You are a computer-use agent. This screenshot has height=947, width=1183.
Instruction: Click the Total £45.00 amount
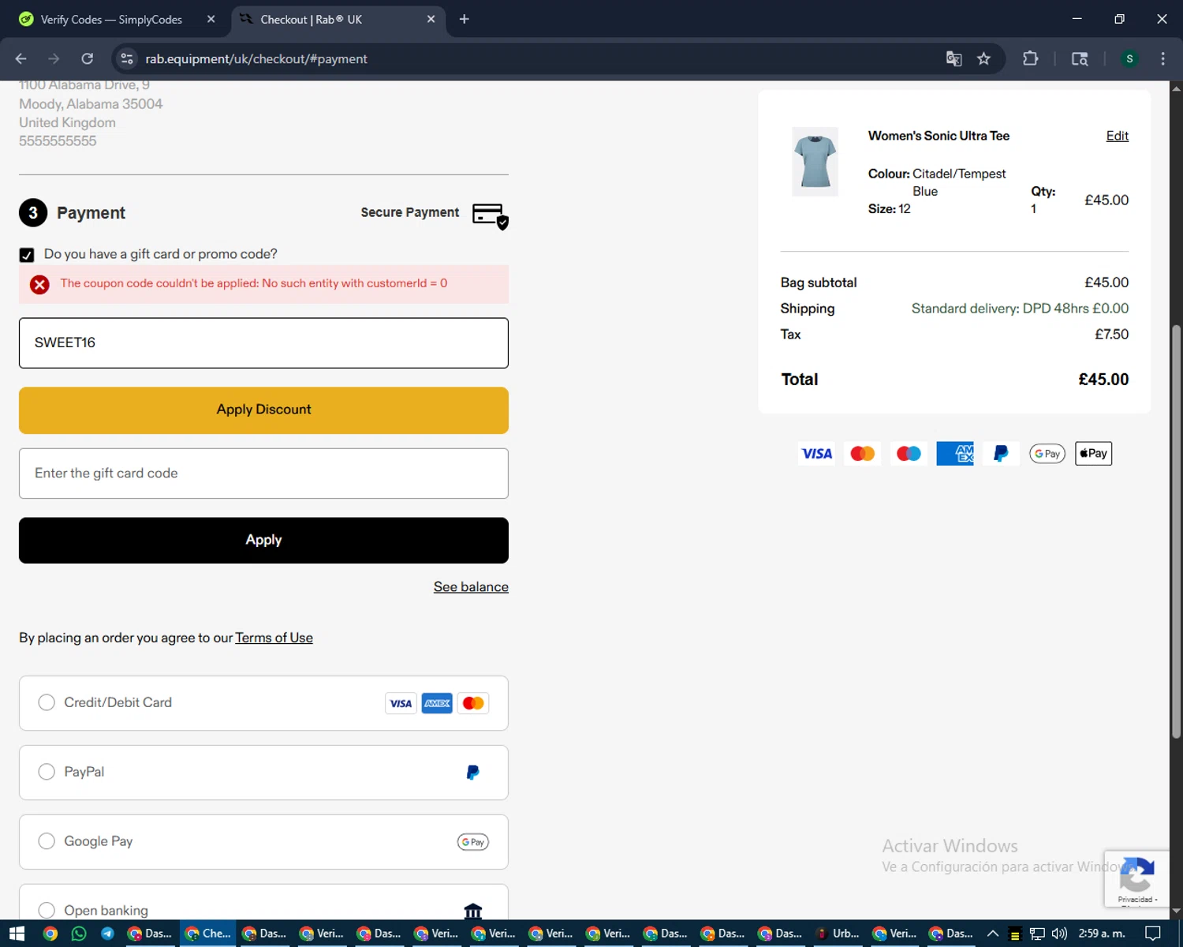coord(1103,380)
